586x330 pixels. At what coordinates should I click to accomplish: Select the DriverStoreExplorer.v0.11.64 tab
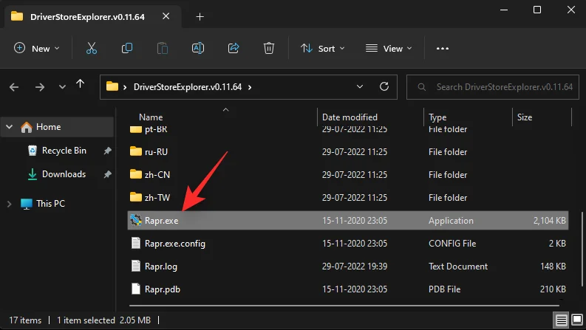[87, 17]
